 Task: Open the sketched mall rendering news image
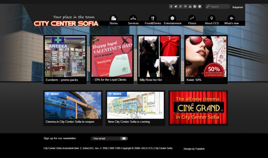tap(135, 105)
